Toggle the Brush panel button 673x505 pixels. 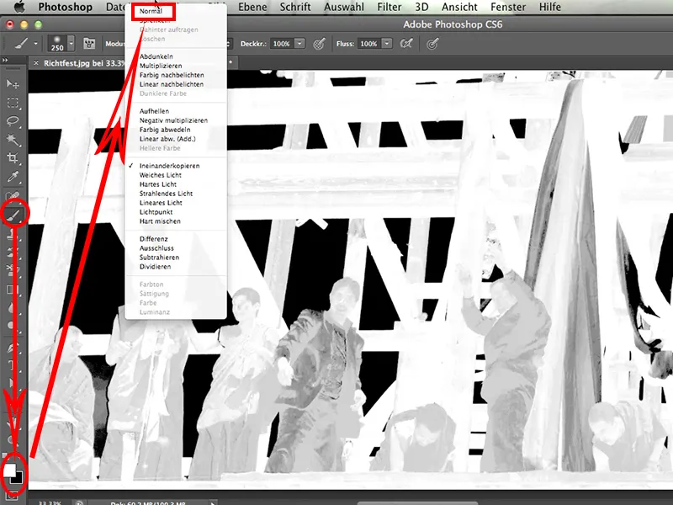click(x=89, y=44)
